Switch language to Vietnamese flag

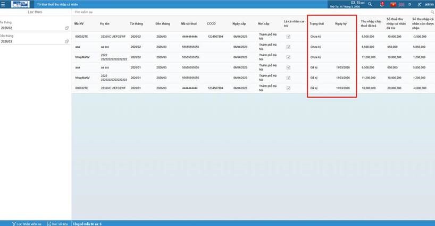coord(392,4)
